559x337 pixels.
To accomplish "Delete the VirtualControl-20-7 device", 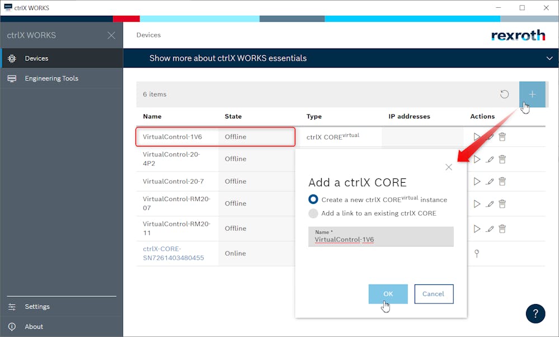I will [502, 182].
